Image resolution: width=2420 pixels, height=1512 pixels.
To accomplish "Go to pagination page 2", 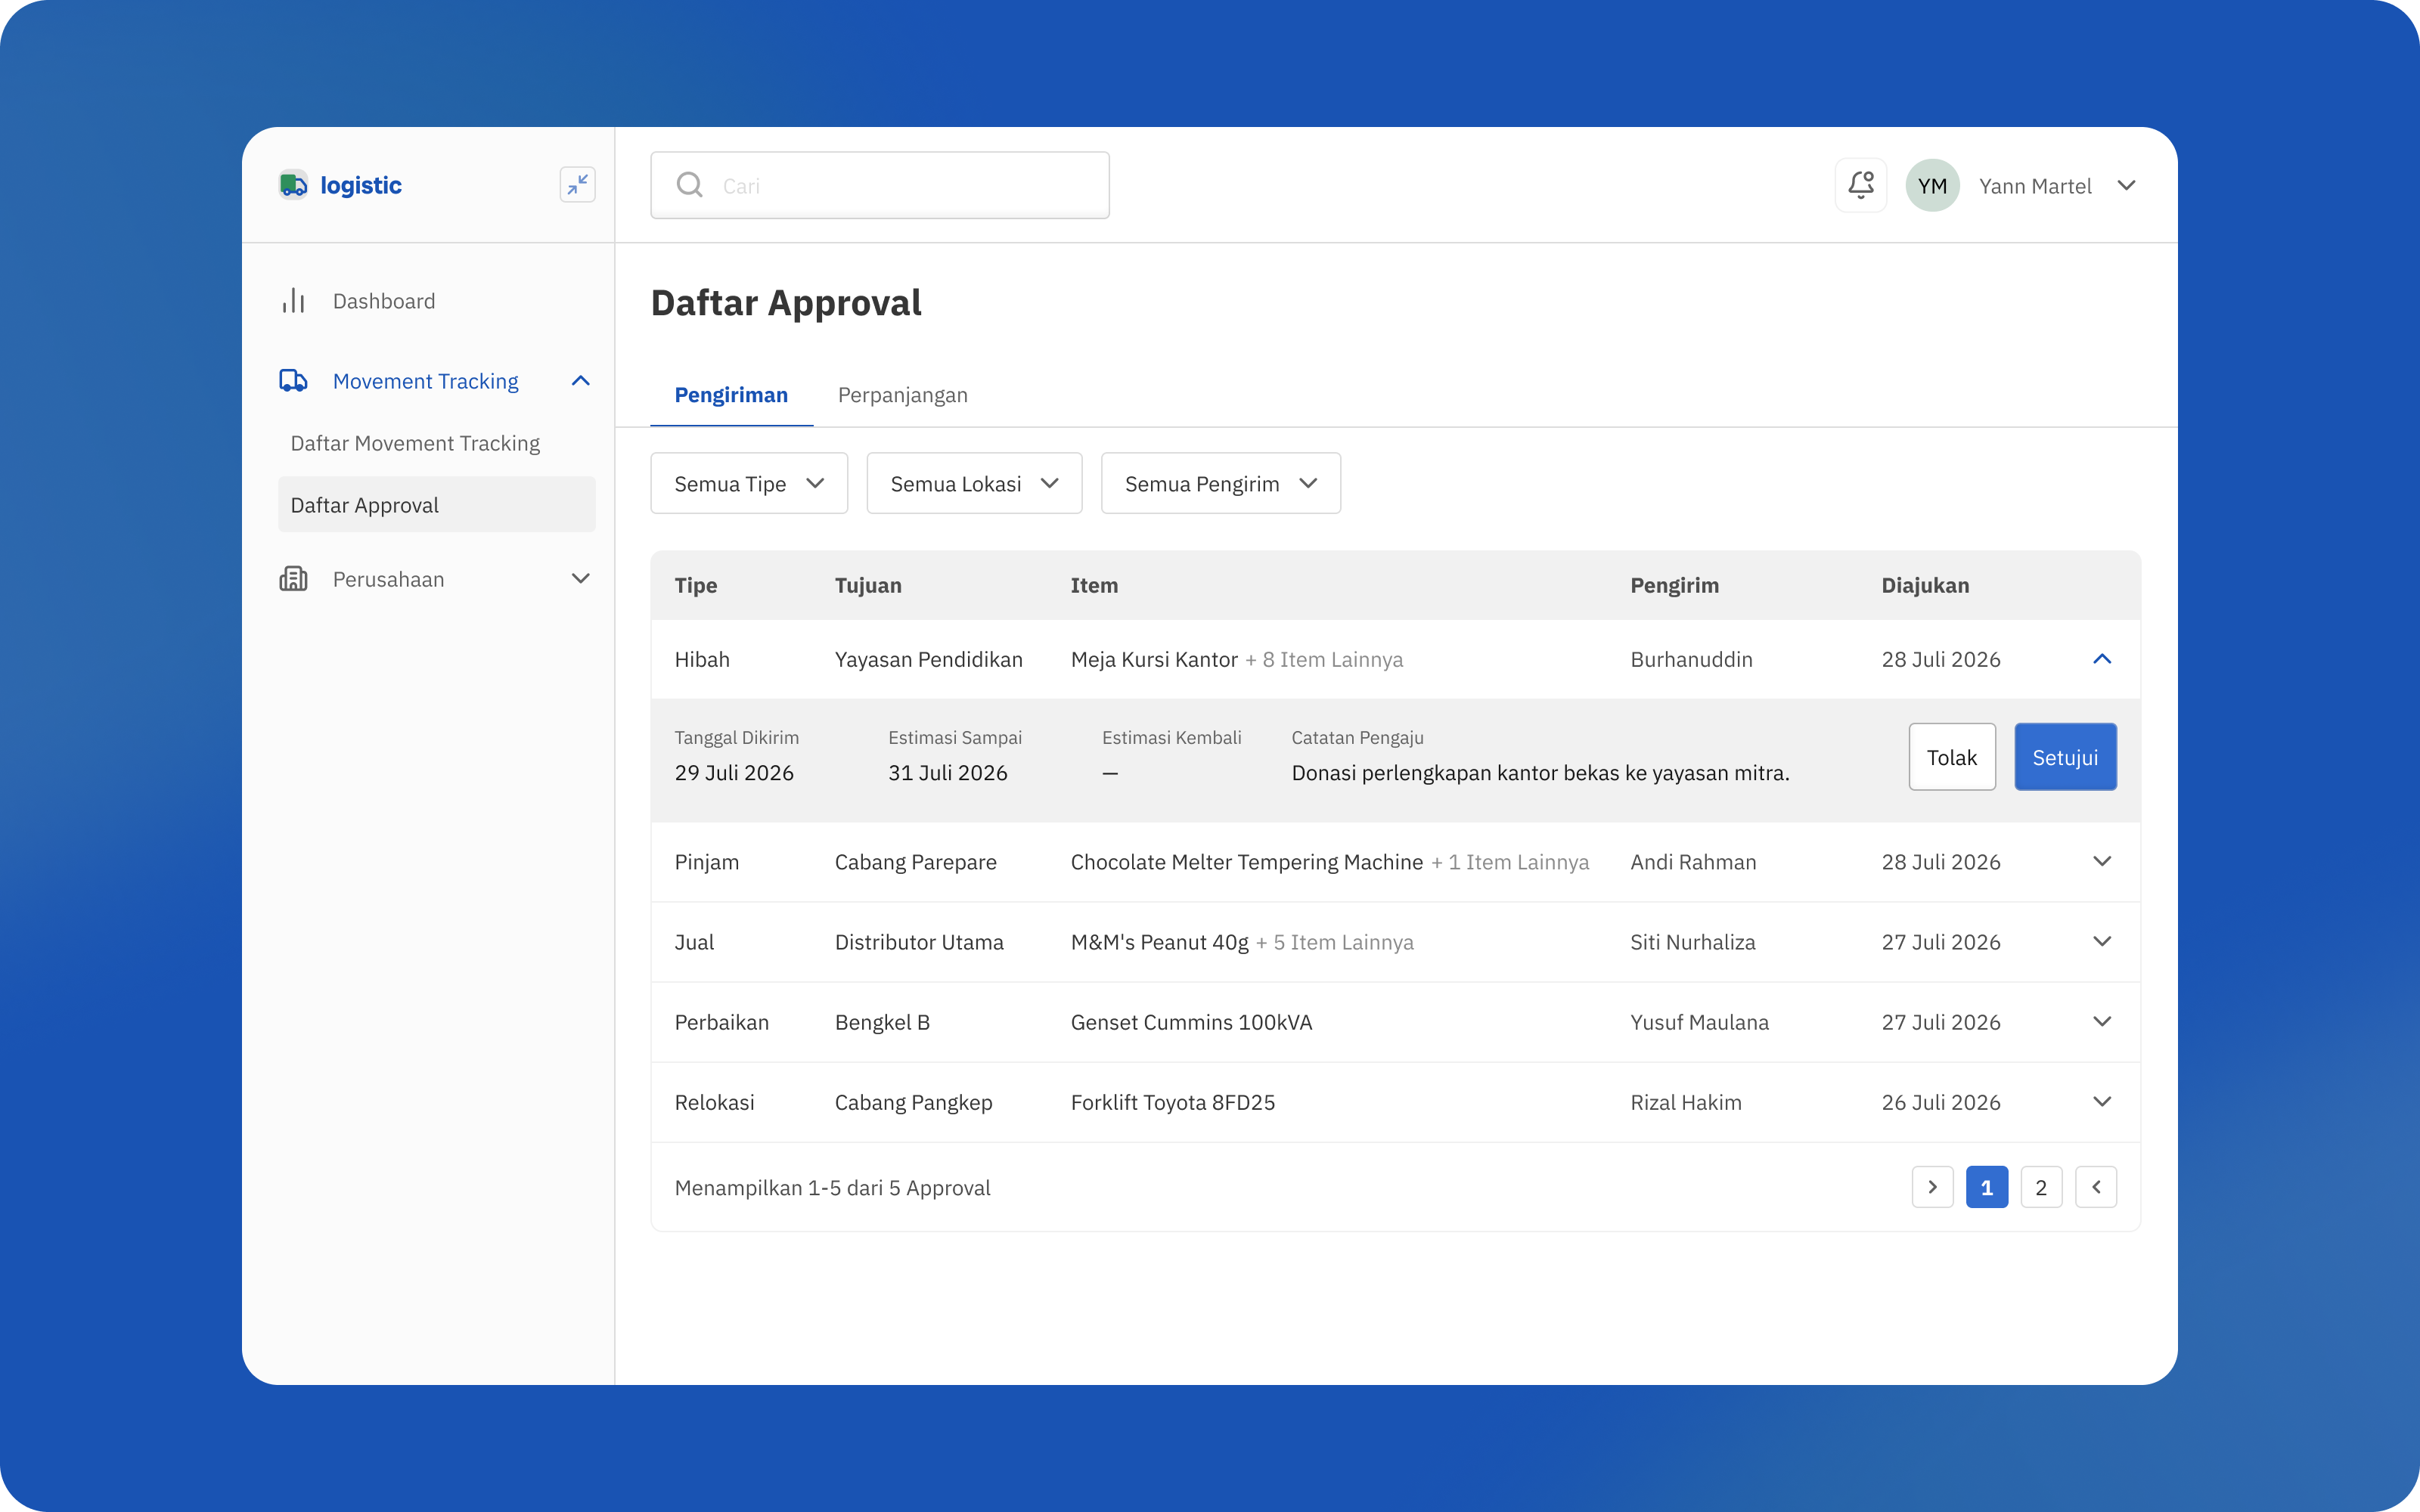I will 2041,1187.
